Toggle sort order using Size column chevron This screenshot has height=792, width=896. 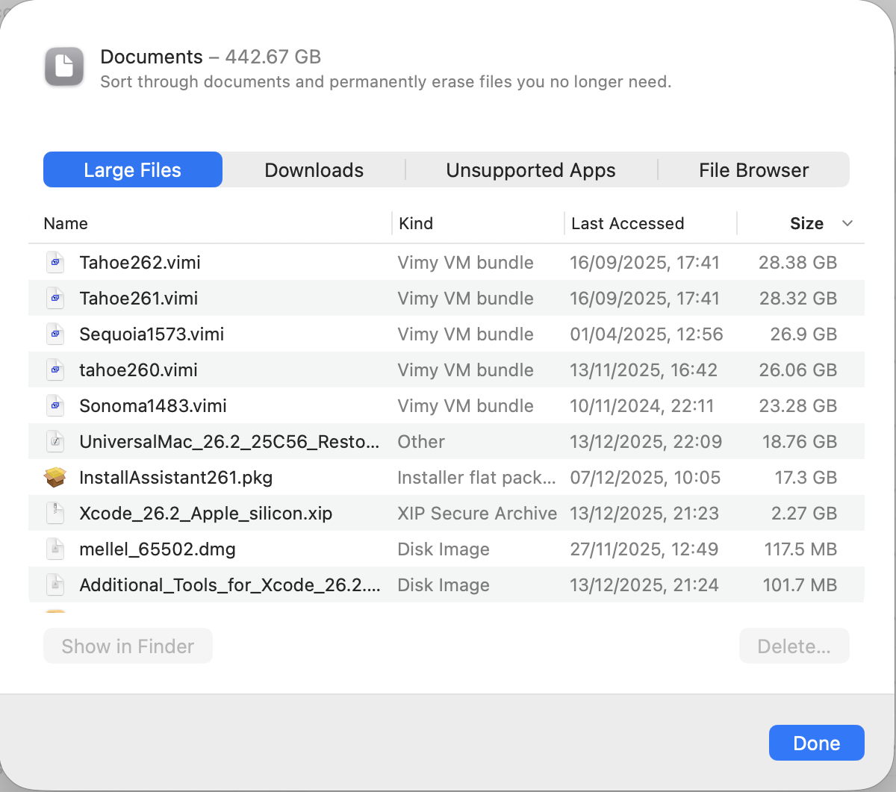click(x=847, y=224)
